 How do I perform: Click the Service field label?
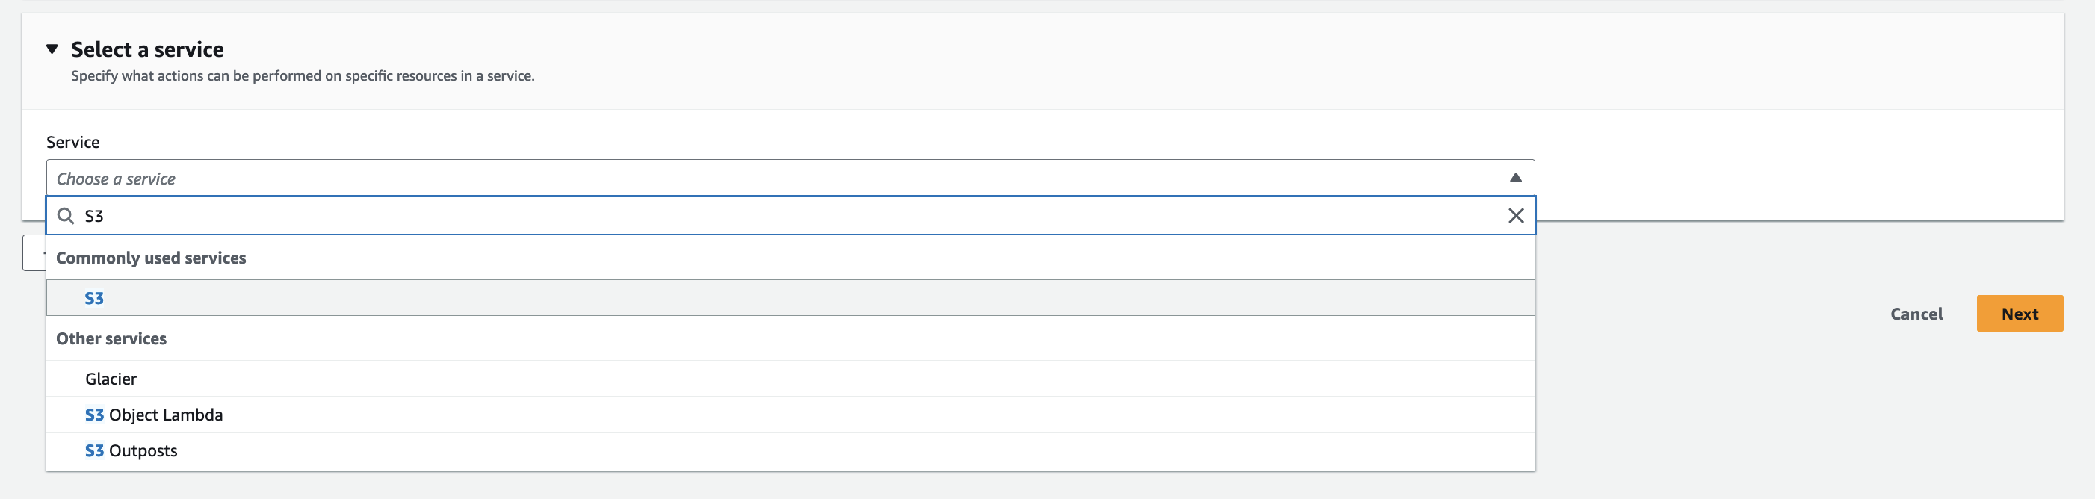pos(74,141)
